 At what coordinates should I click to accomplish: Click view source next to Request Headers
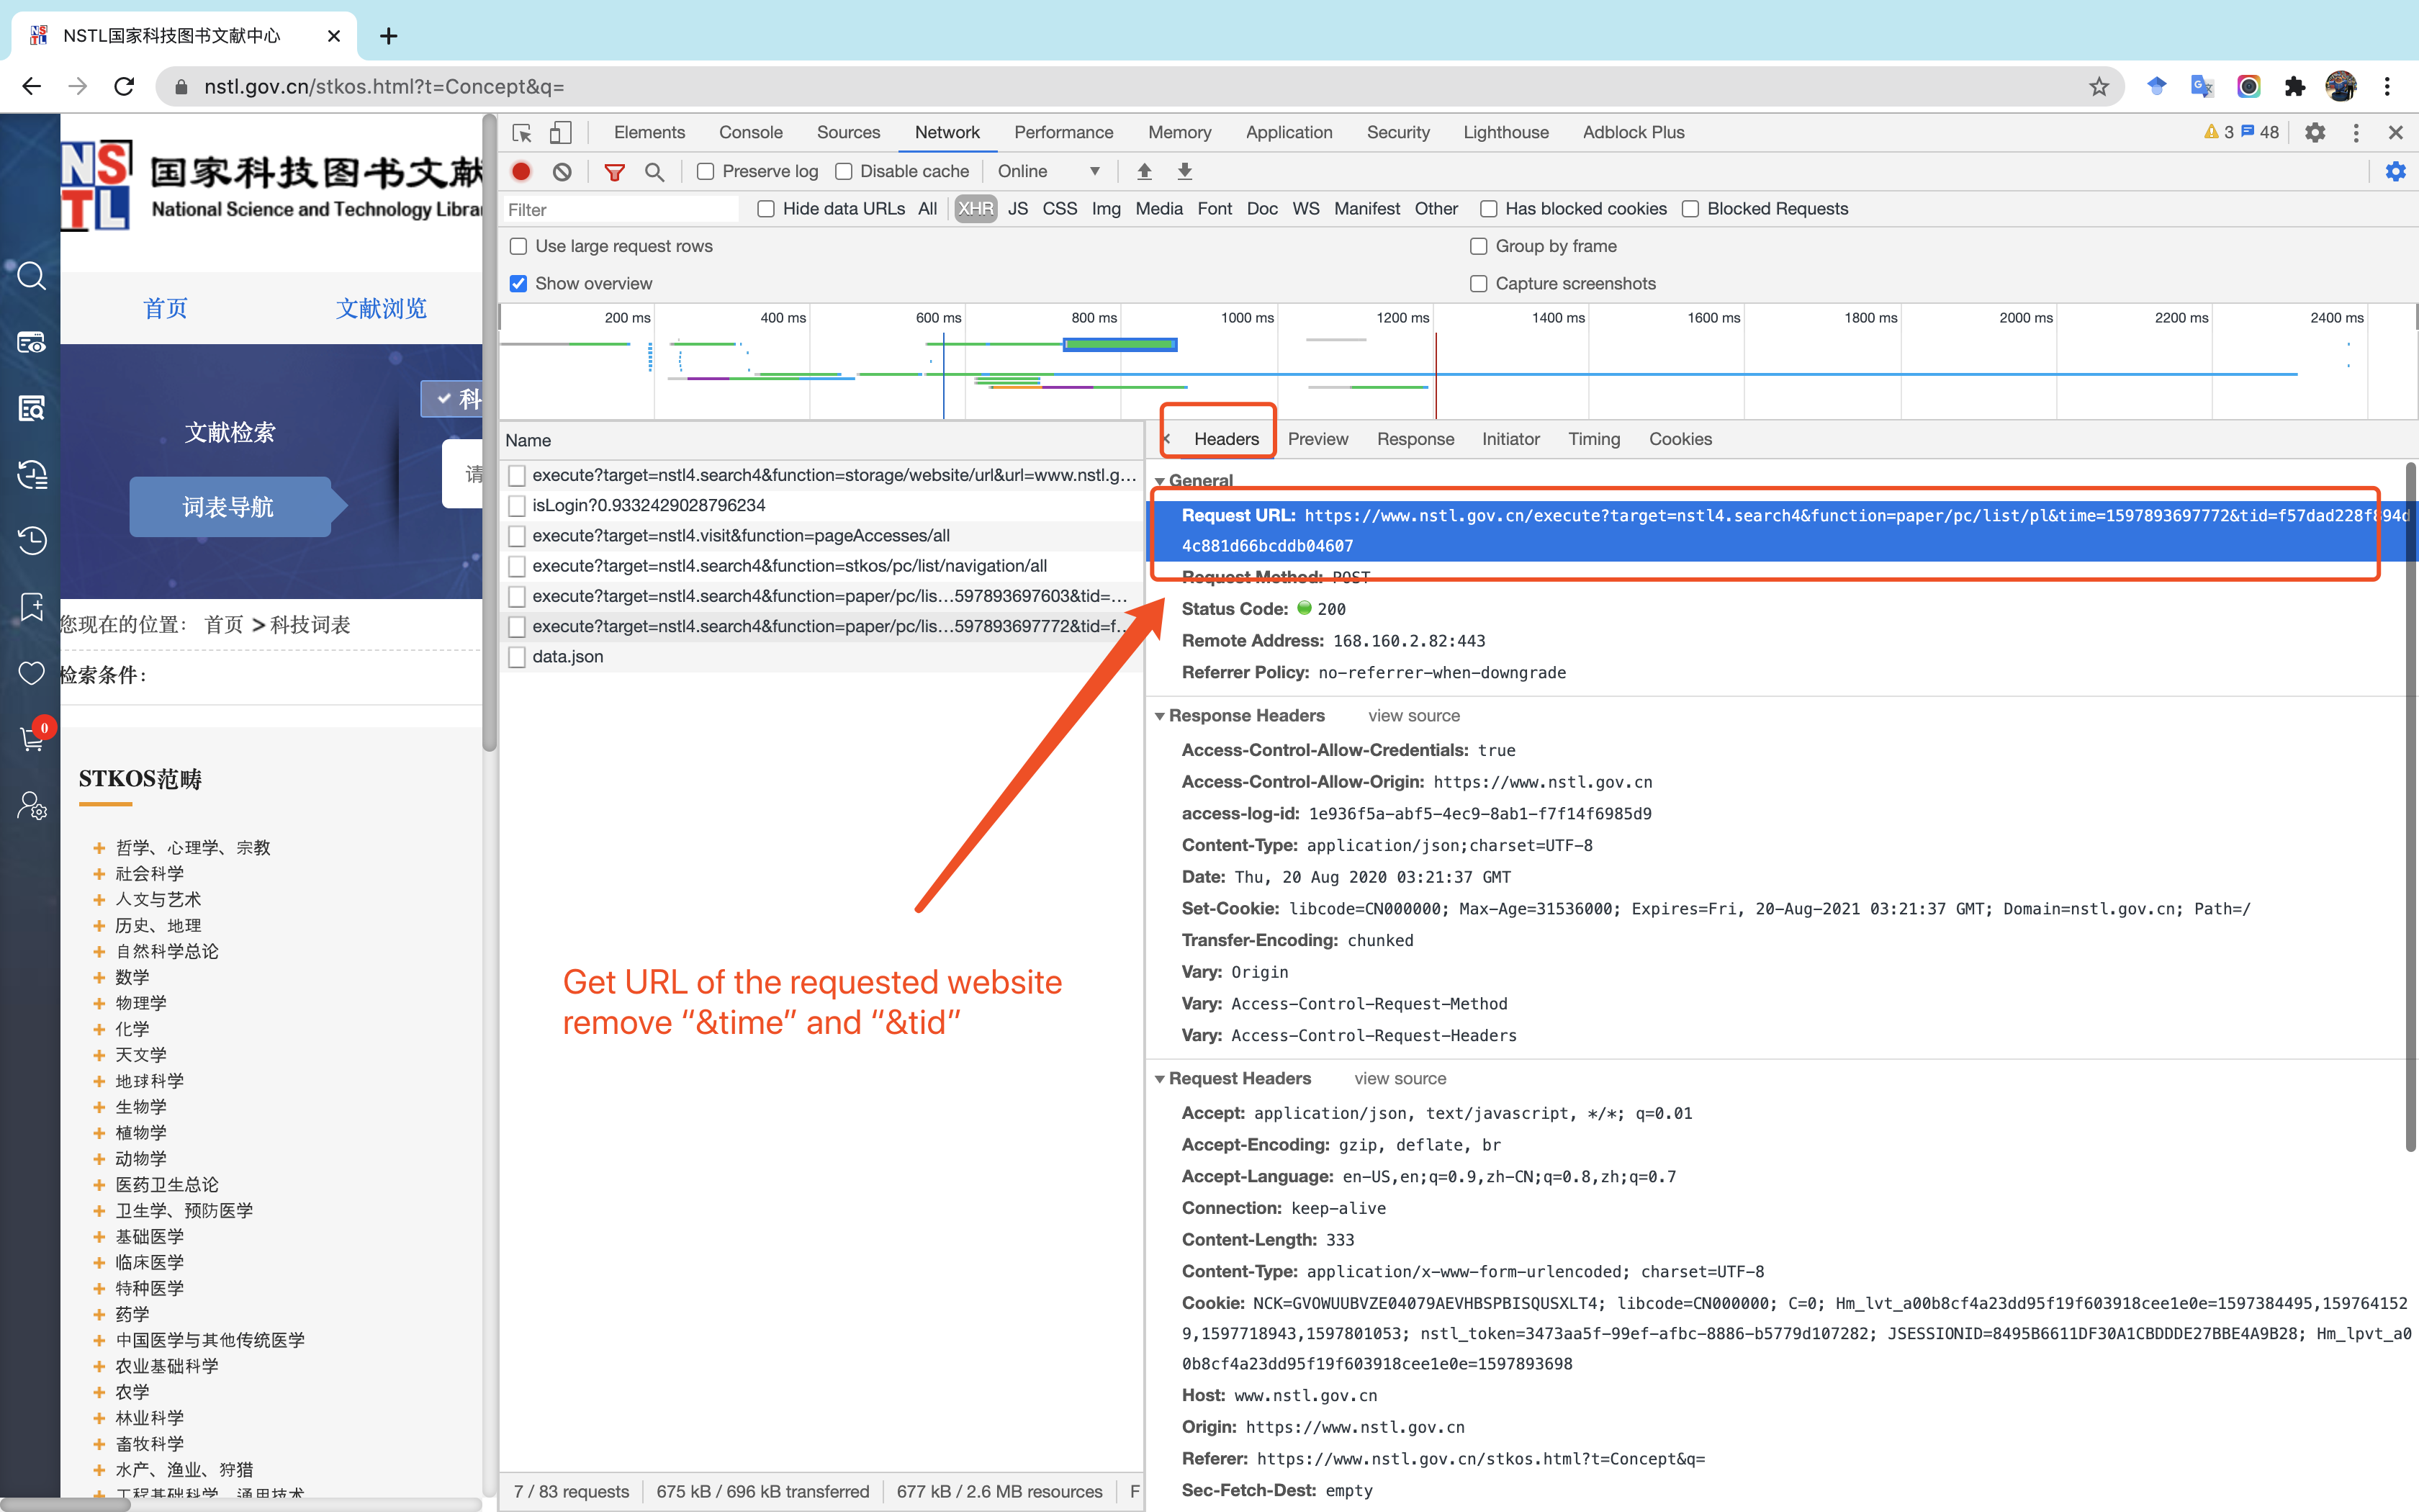(x=1400, y=1079)
